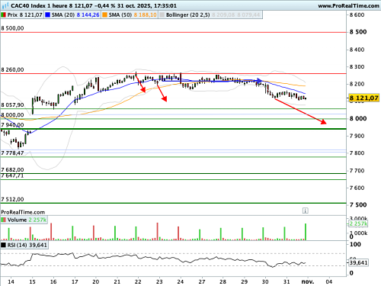
Task: Click date 23 on the time axis
Action: tap(159, 281)
